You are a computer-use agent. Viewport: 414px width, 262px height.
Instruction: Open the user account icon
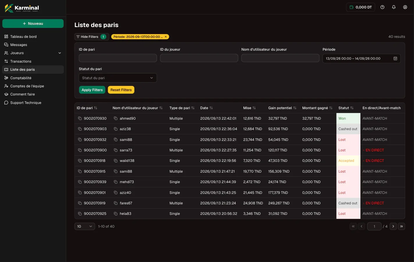[x=405, y=7]
